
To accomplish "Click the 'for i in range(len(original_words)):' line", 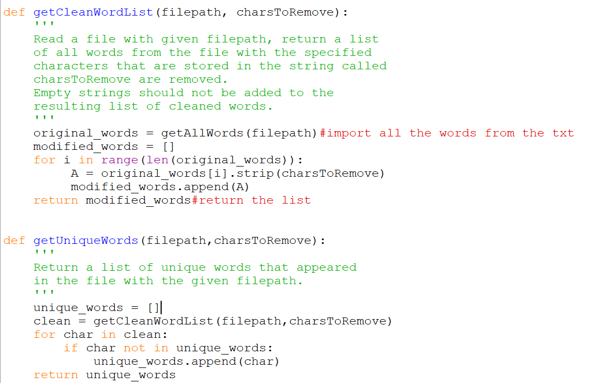I will click(x=168, y=160).
